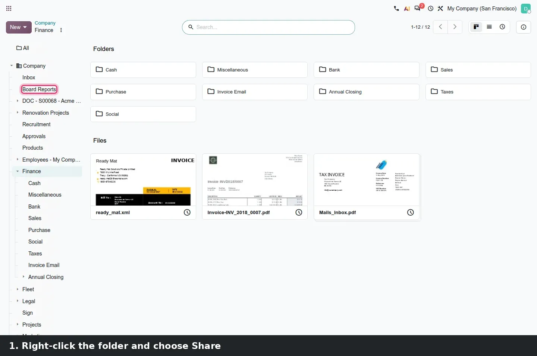Open the activities clock icon in top bar
This screenshot has height=356, width=537.
(431, 8)
